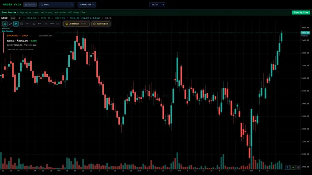Viewport: 312px width, 175px height.
Task: Click the Sign Up Free button
Action: click(301, 12)
